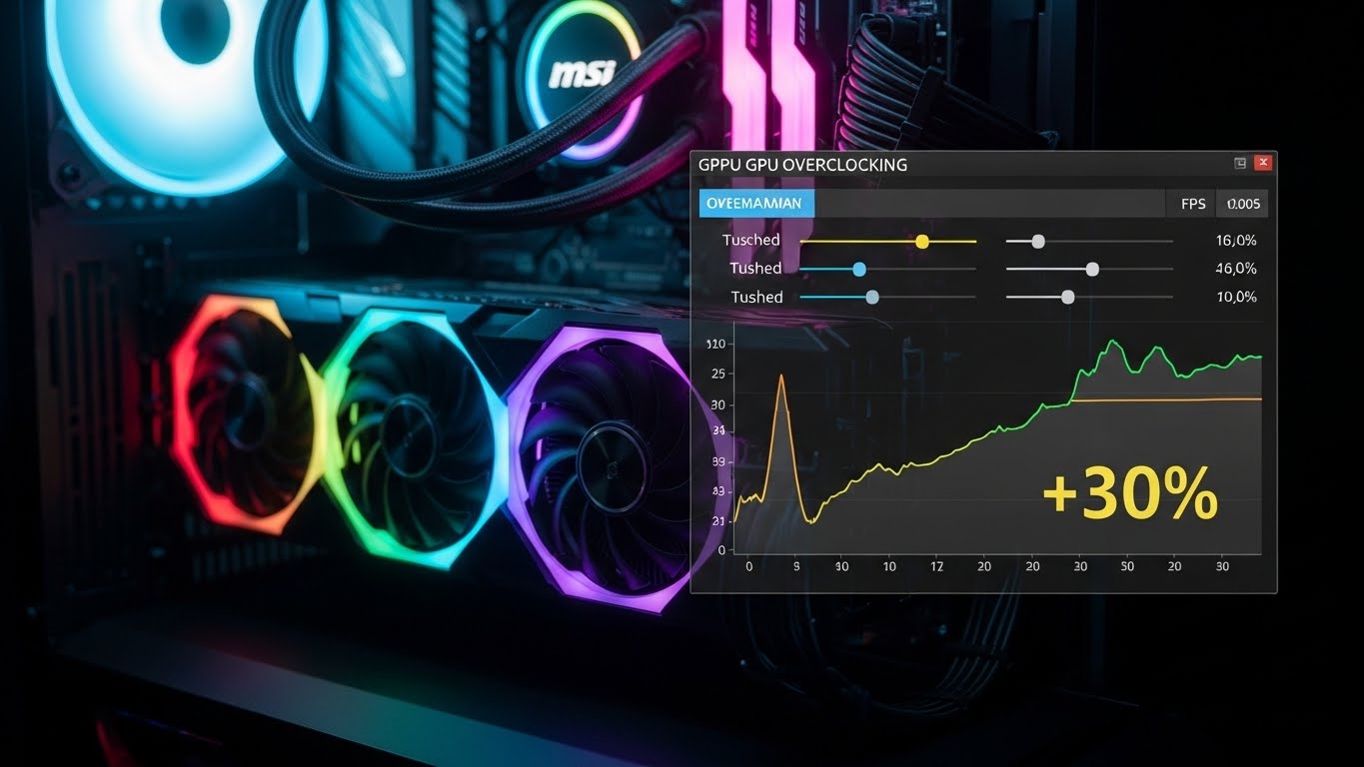Click the 0.005 FPS value field
Viewport: 1364px width, 767px height.
(x=1243, y=204)
